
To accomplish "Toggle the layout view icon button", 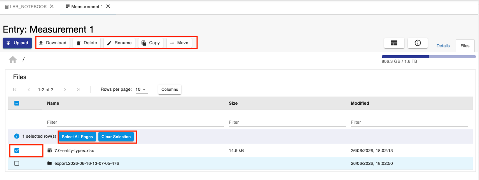I will pyautogui.click(x=394, y=43).
